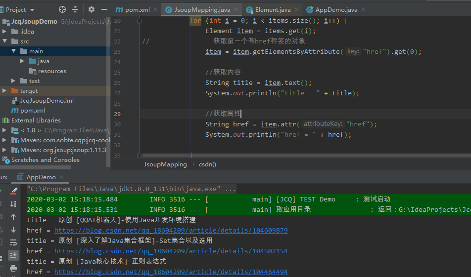Collapse the src folder arrow
Screen dimensions: 471x277
pos(4,41)
